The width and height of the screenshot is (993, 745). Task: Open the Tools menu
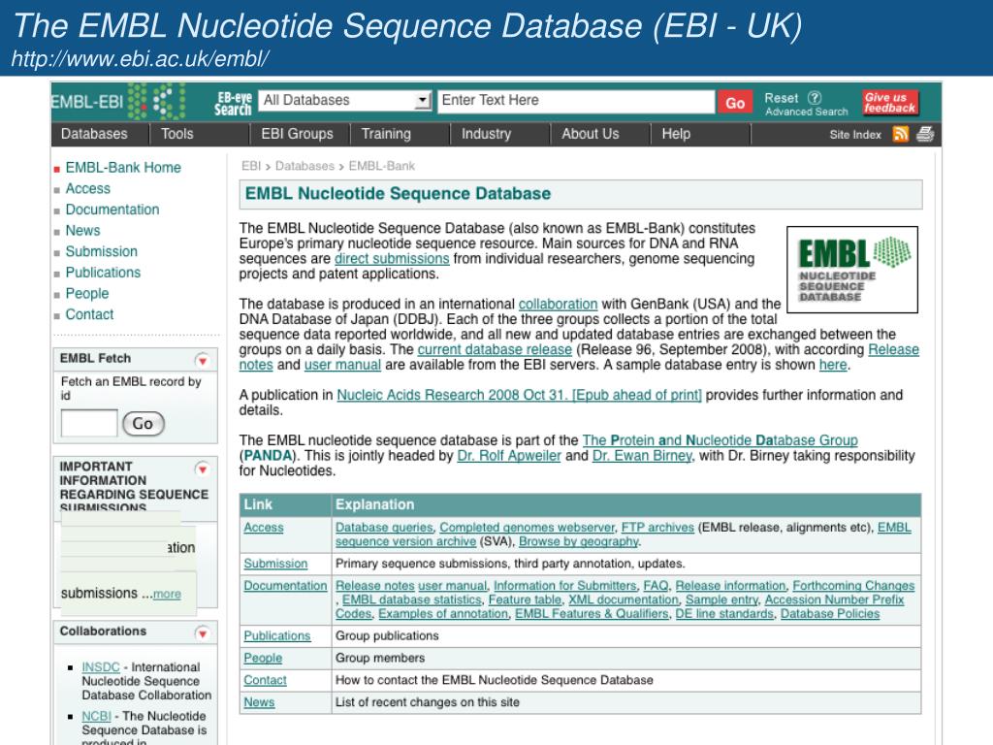click(x=176, y=134)
